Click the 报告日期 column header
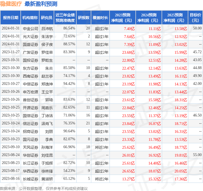Viewport: 203px width, 191px height. click(x=10, y=18)
